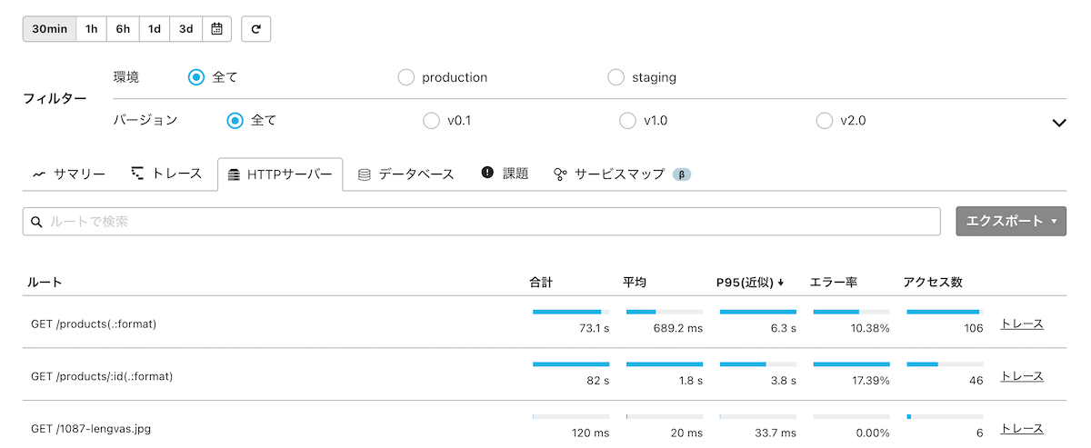
Task: Click the HTTPサーバー tab server icon
Action: pos(234,174)
